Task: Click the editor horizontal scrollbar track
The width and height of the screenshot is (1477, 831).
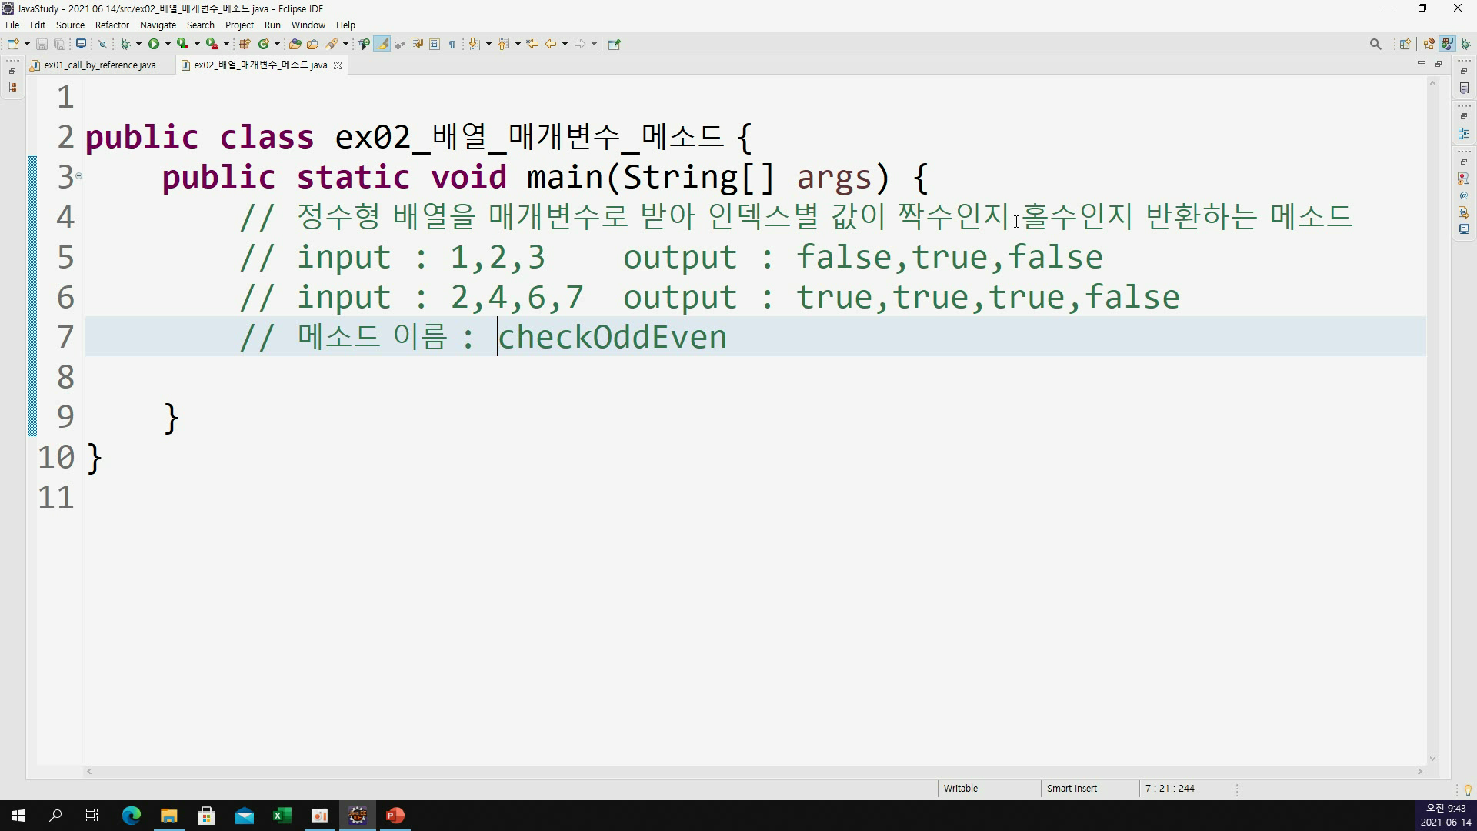Action: click(754, 771)
